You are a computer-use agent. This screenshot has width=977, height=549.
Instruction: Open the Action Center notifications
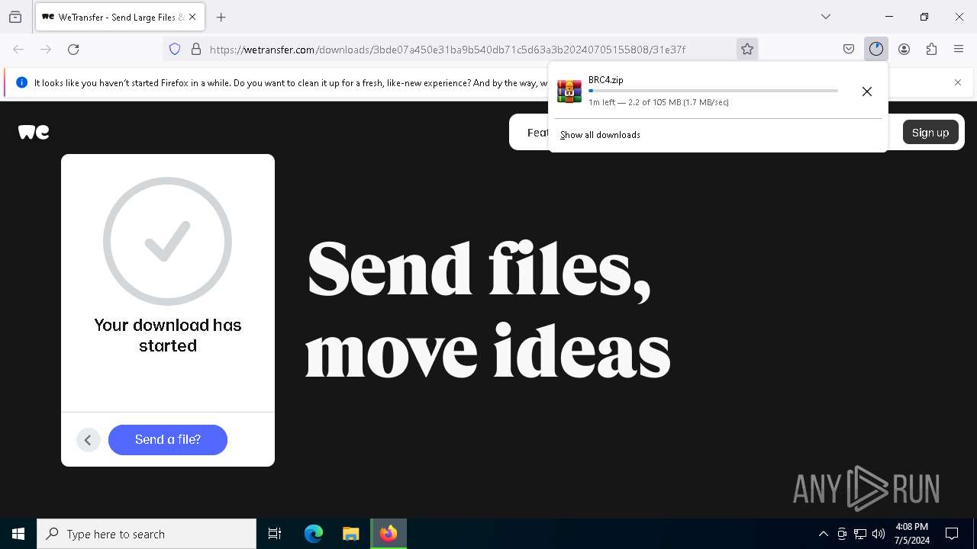click(x=952, y=534)
